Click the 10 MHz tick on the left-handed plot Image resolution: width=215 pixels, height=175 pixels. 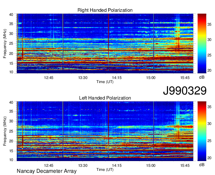tap(11, 159)
